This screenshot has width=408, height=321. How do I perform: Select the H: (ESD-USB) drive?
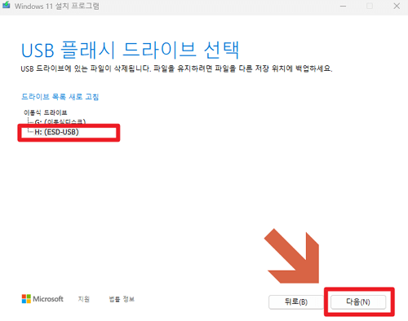pos(56,132)
